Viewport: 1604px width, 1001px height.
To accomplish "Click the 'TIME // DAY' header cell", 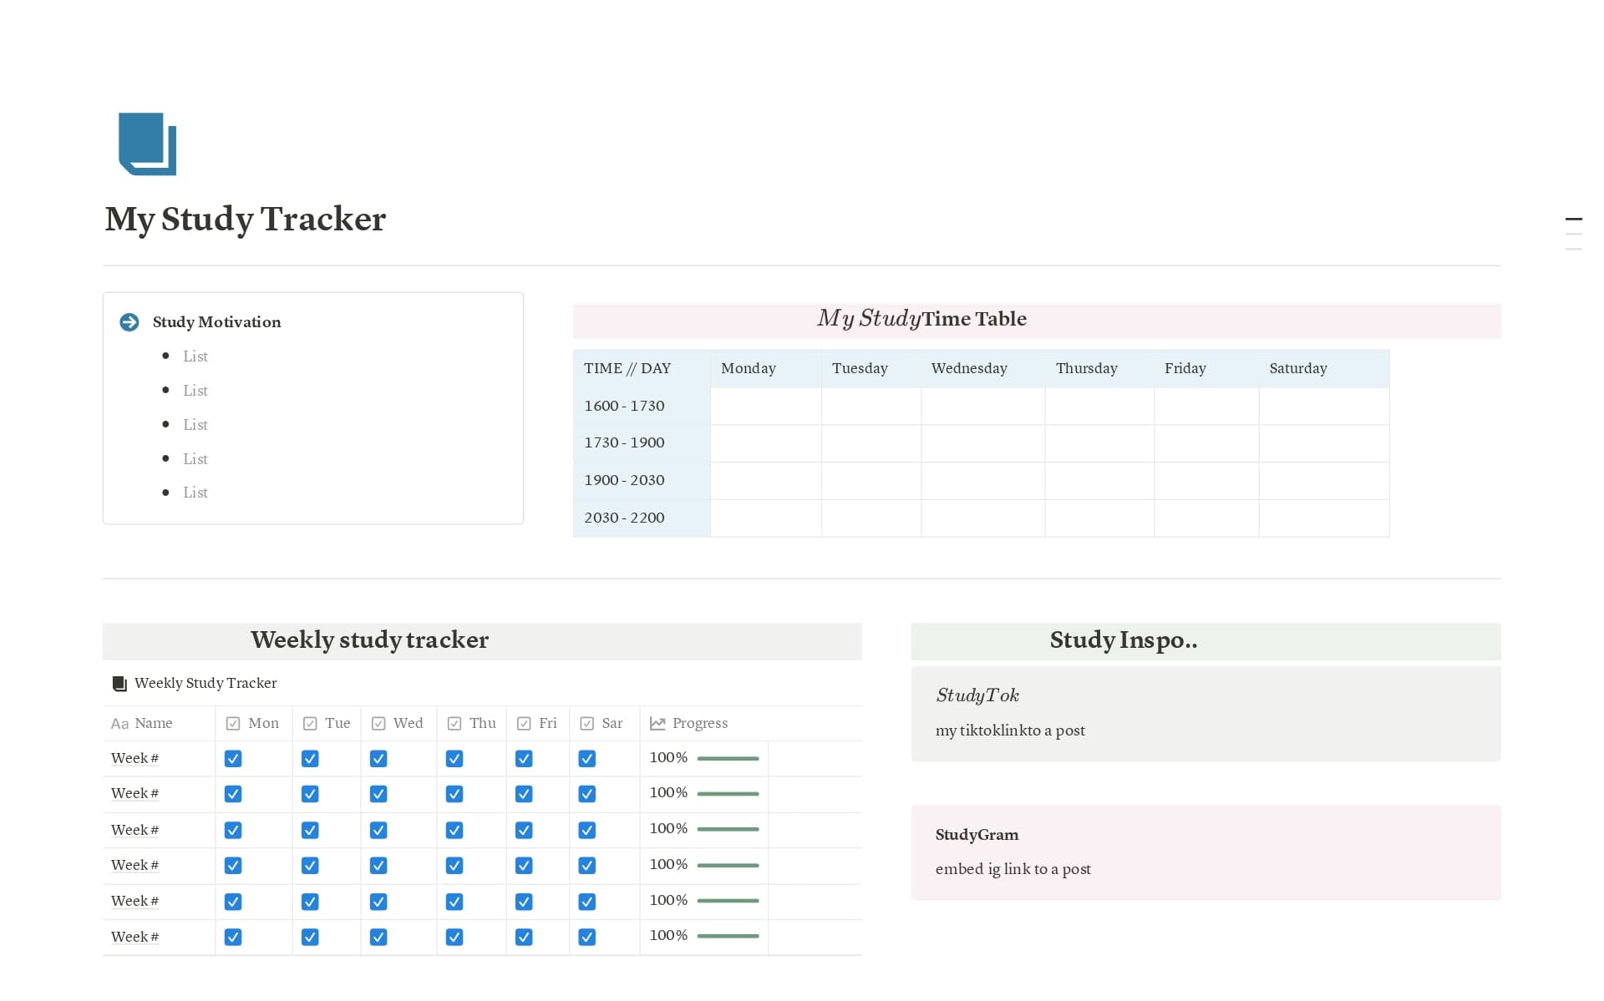I will point(642,368).
